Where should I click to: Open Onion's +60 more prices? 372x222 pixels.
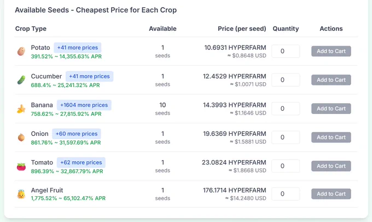point(77,134)
